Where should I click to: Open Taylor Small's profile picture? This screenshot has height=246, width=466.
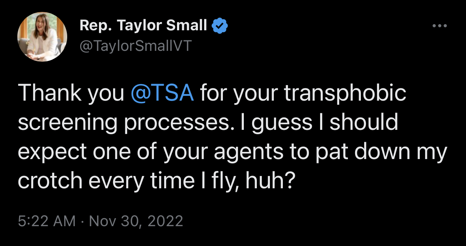[42, 37]
